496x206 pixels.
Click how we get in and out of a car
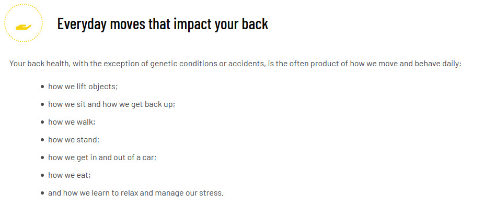click(102, 157)
